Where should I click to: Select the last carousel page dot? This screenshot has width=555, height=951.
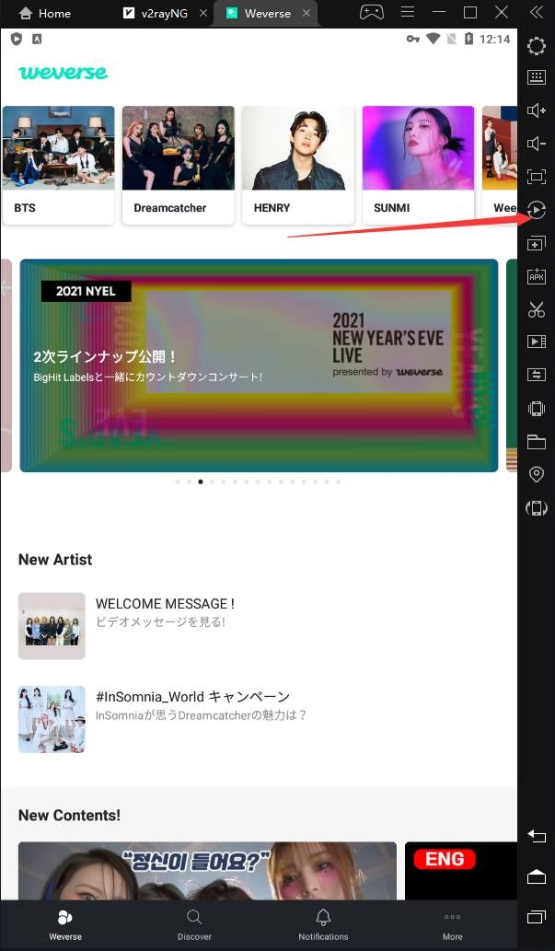(x=338, y=481)
